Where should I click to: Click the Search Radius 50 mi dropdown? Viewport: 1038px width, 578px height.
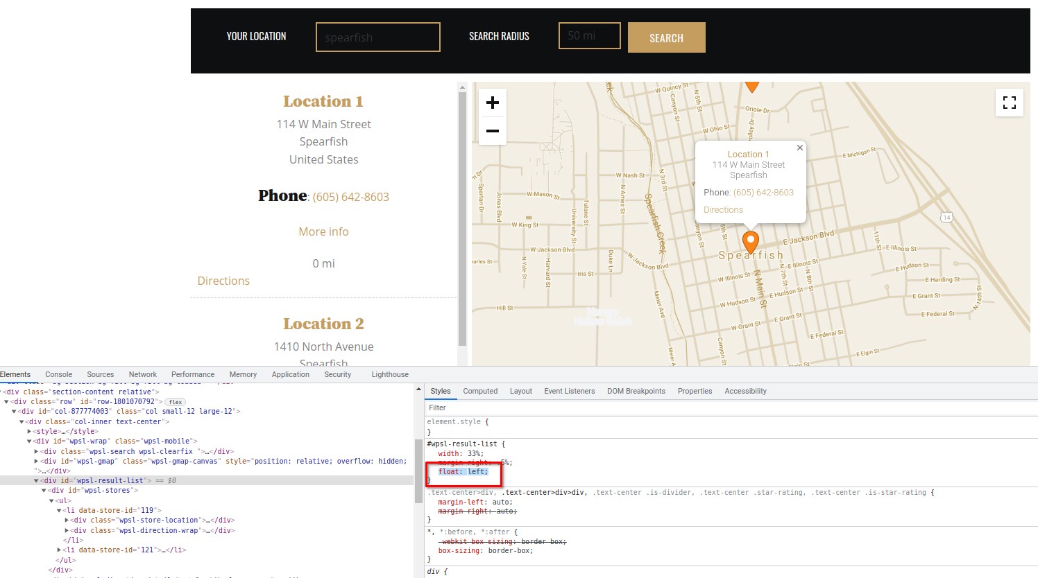pos(590,35)
